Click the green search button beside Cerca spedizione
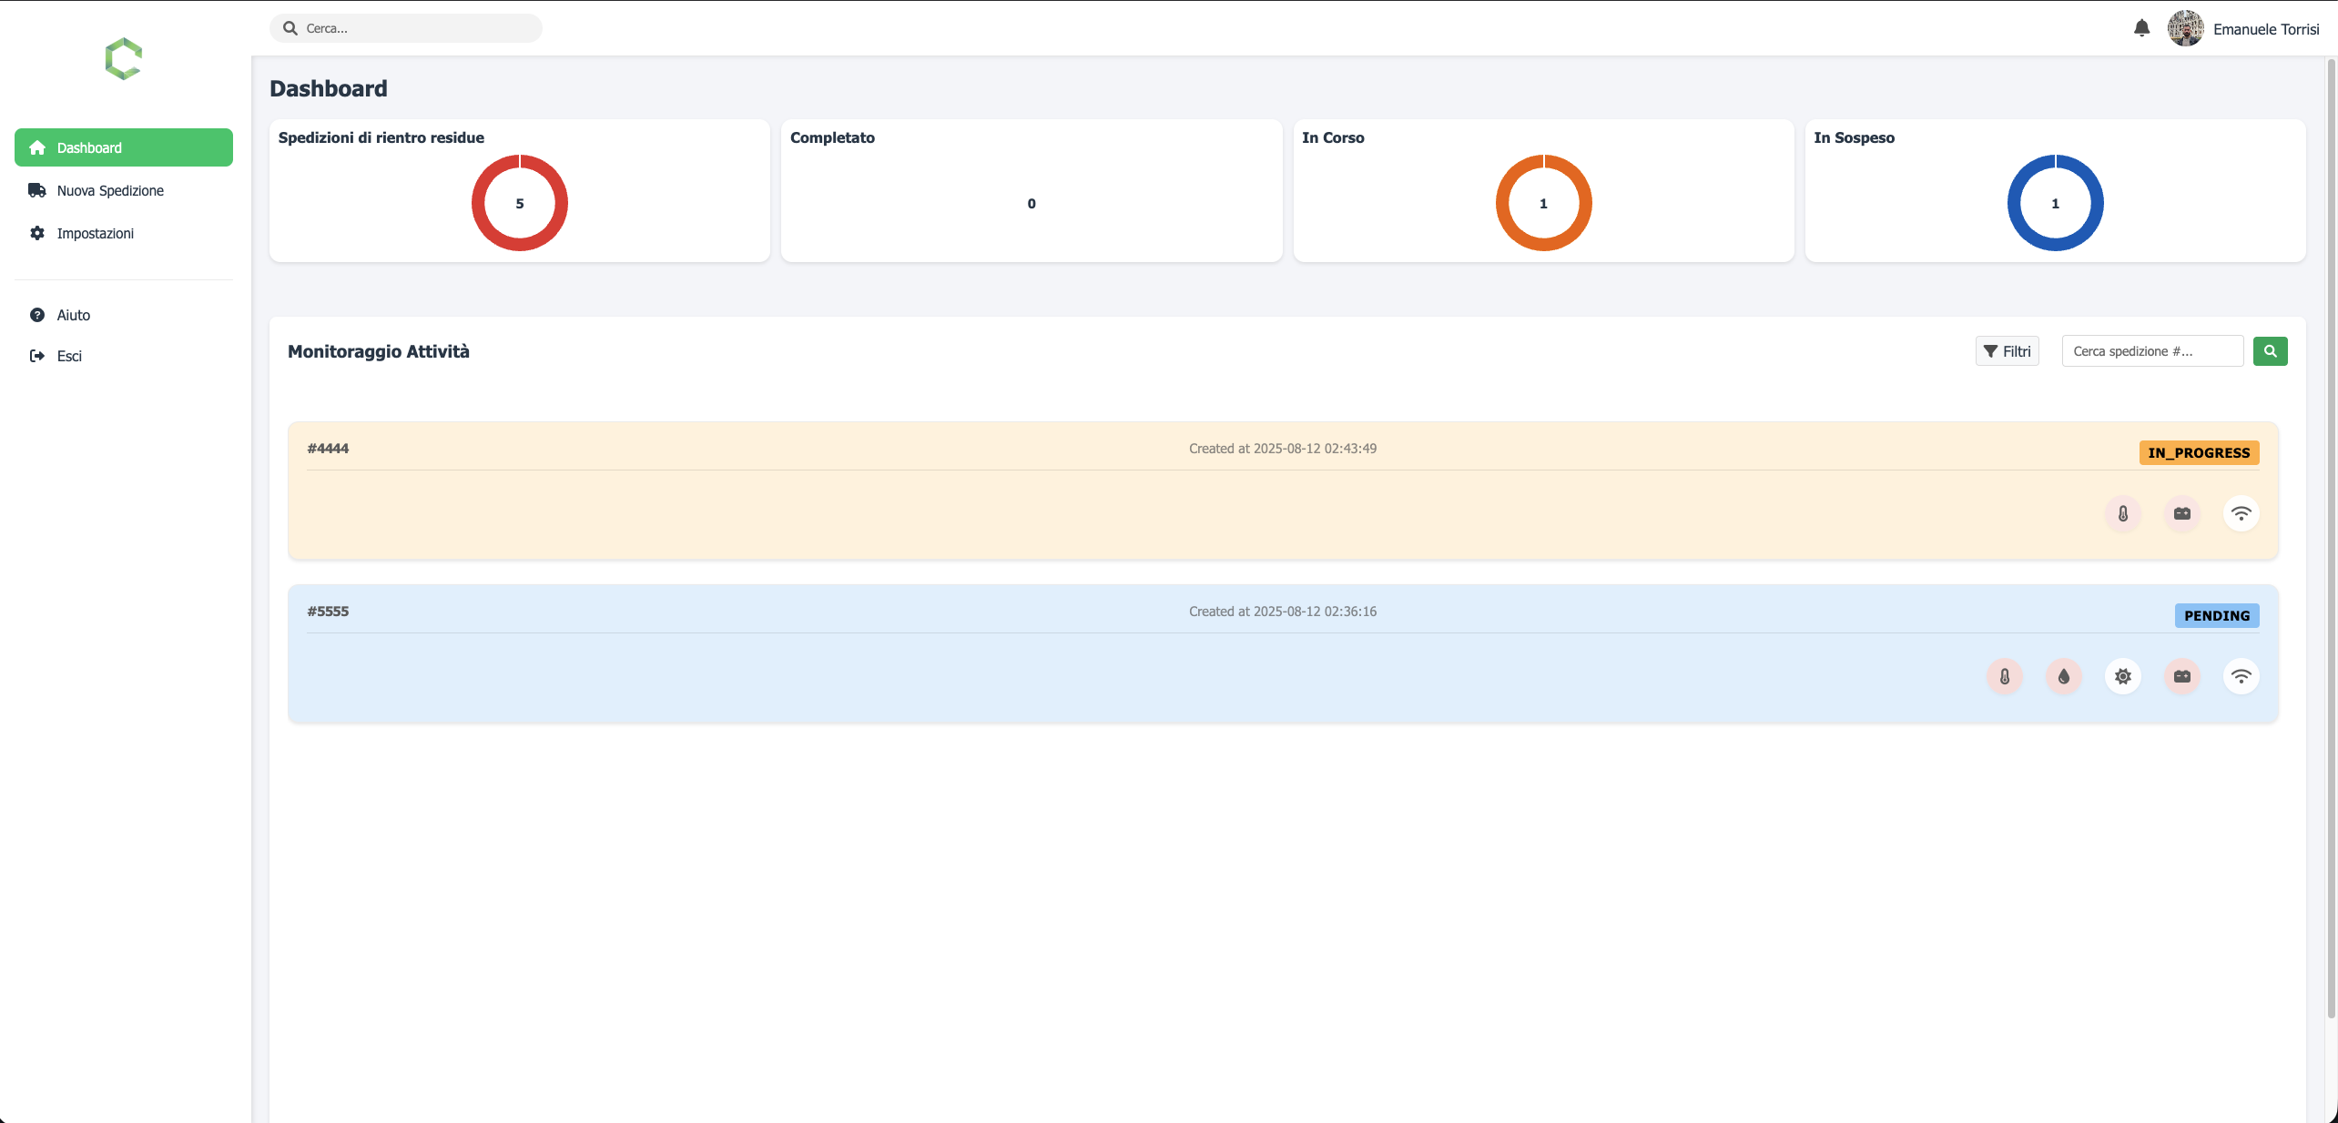Viewport: 2338px width, 1123px height. tap(2270, 350)
